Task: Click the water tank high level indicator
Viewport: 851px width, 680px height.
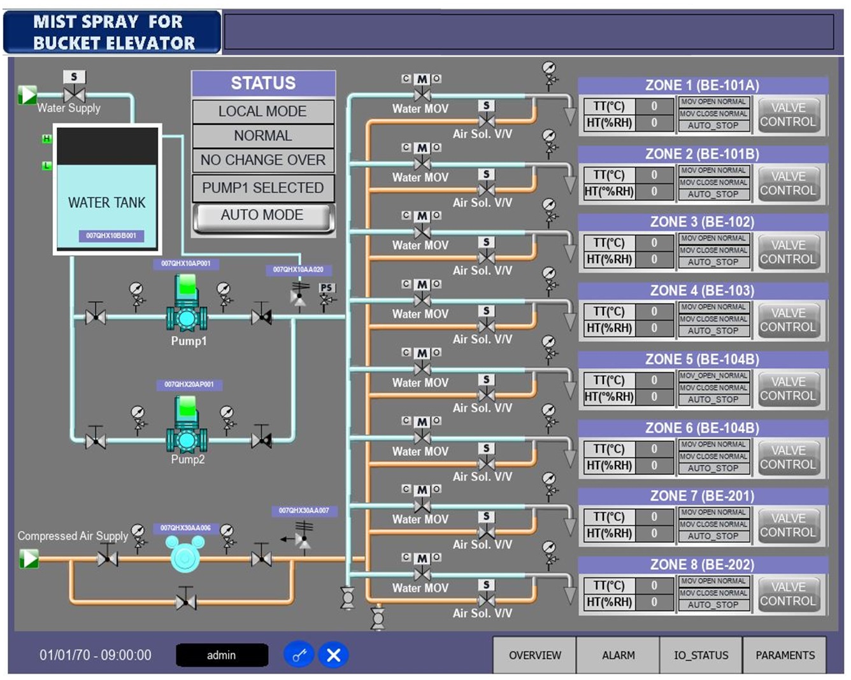Action: [x=46, y=138]
